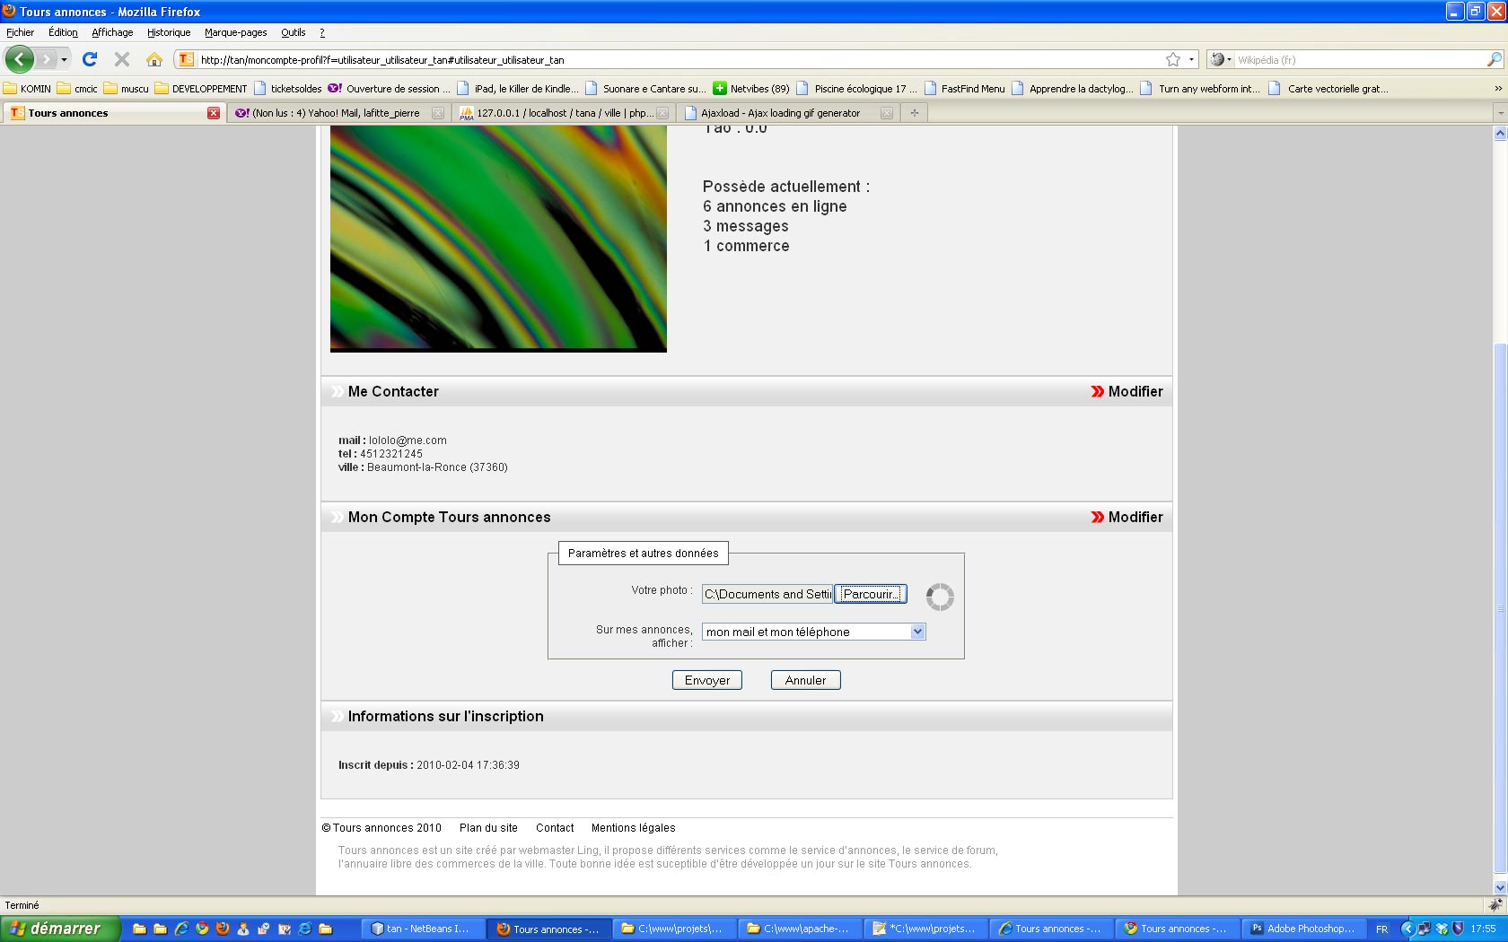Reload the current page
Image resolution: width=1508 pixels, height=942 pixels.
(90, 59)
